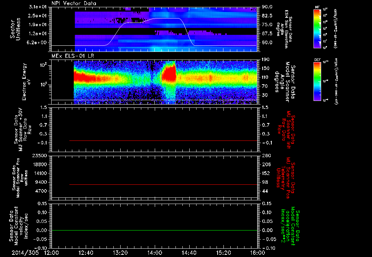Click the green zero-velocity line

(154, 230)
